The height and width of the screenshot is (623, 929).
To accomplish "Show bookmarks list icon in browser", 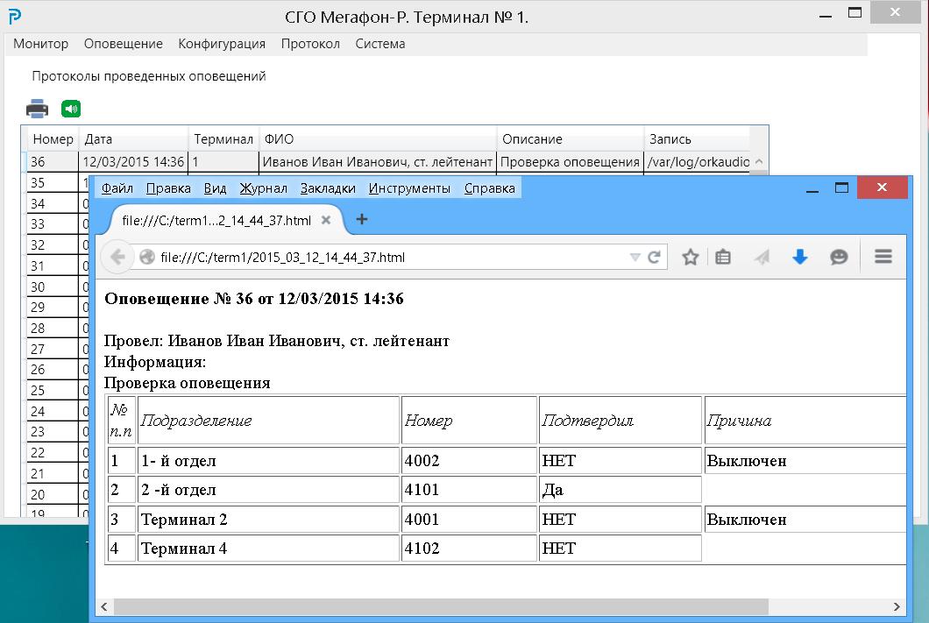I will tap(723, 257).
